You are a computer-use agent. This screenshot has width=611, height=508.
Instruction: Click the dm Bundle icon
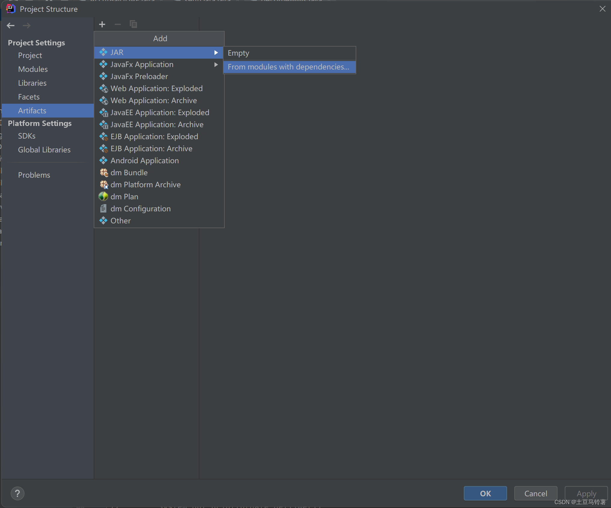104,173
